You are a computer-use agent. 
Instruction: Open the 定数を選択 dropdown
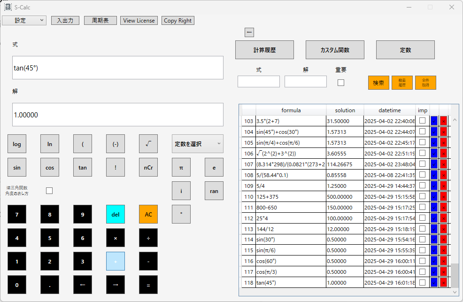pos(198,144)
